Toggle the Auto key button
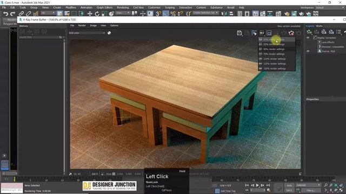The width and height of the screenshot is (346, 194). pos(289,185)
